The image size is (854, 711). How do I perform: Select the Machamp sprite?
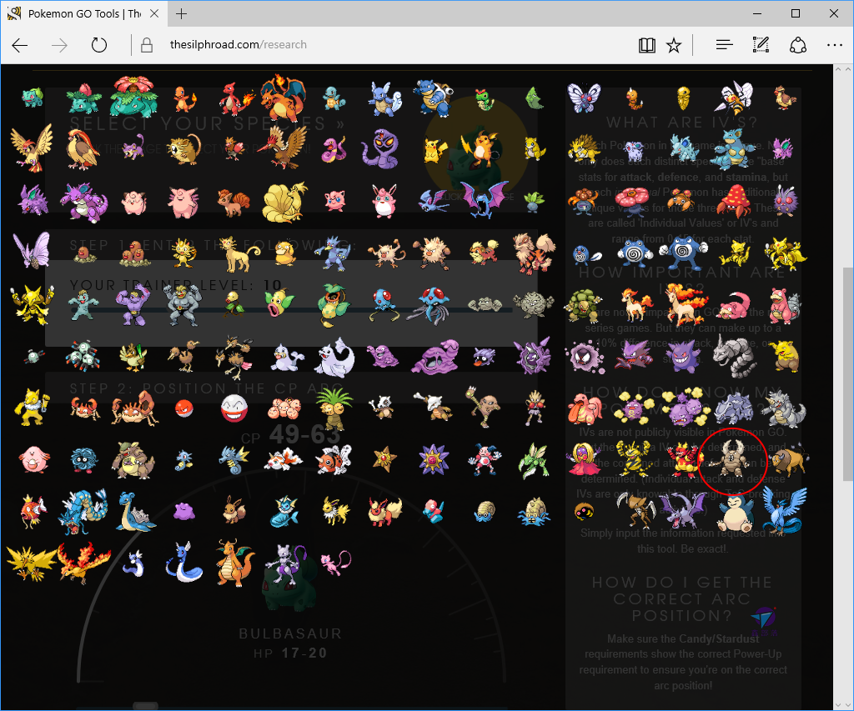click(183, 305)
